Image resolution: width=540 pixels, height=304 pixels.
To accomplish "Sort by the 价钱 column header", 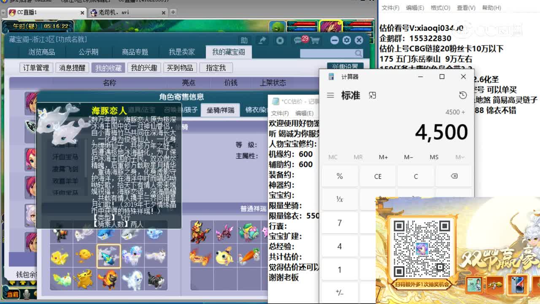I will [x=231, y=83].
